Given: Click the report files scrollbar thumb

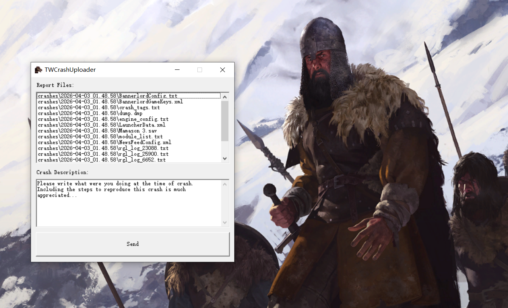Looking at the screenshot, I should click(x=225, y=121).
